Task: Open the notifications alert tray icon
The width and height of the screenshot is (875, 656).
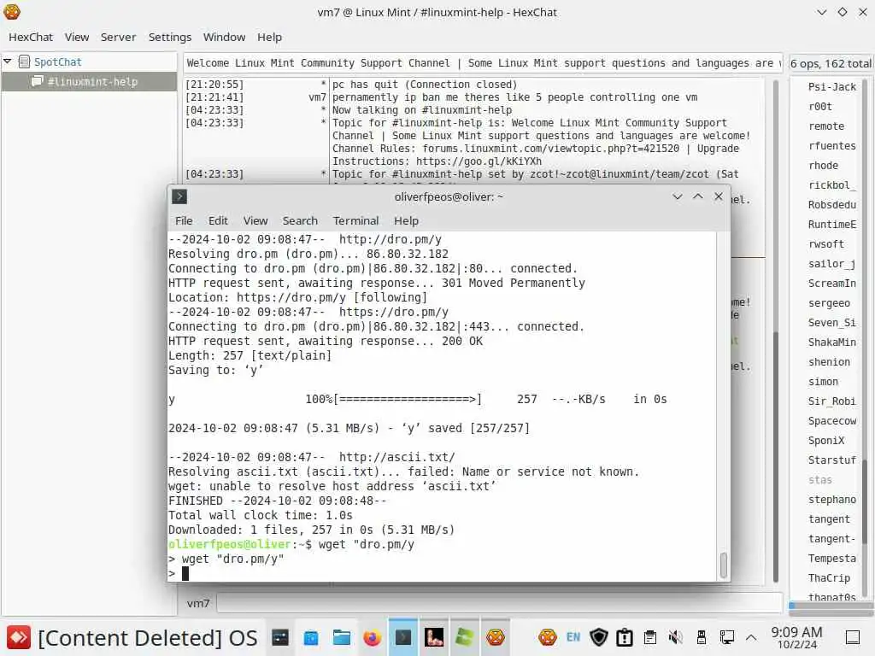Action: pos(625,637)
